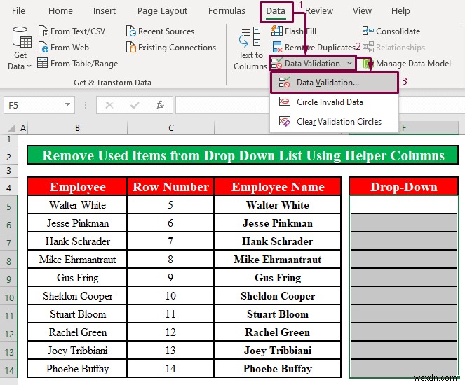Switch to the View tab

click(362, 11)
